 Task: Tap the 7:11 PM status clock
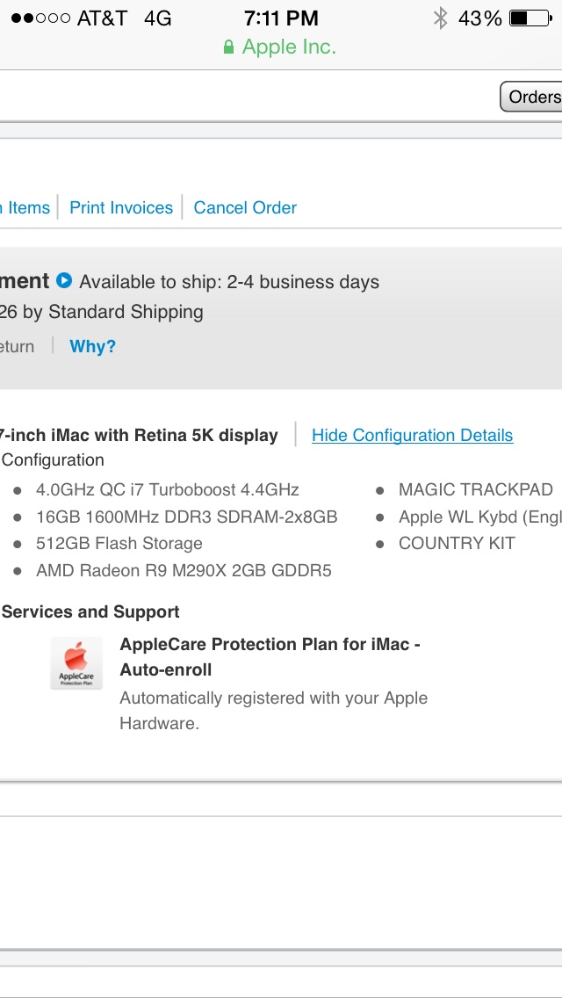[281, 18]
